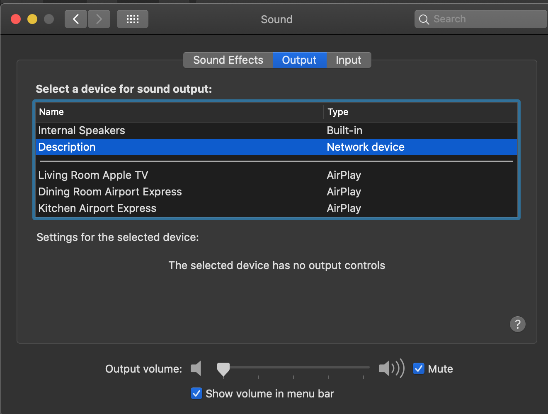Select the Output tab

299,60
